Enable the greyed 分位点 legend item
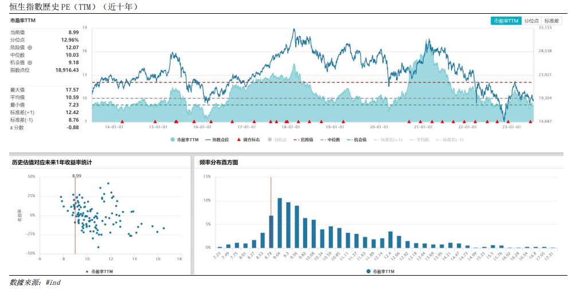The image size is (572, 294). [277, 140]
